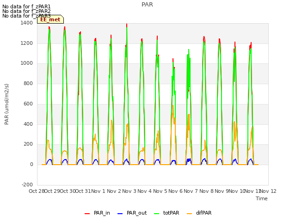Click the PAR (umol/m2/s) y-axis label

[x=6, y=104]
